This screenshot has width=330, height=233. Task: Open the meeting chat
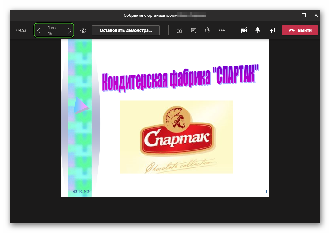194,31
